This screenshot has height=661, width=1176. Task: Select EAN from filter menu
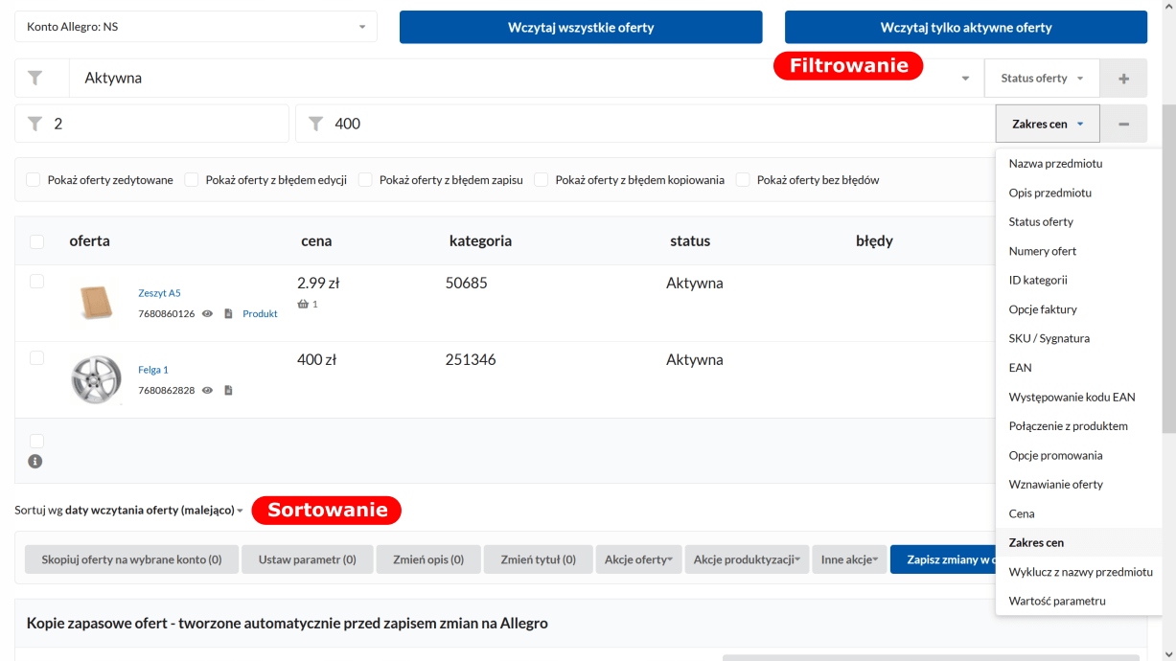(1078, 368)
